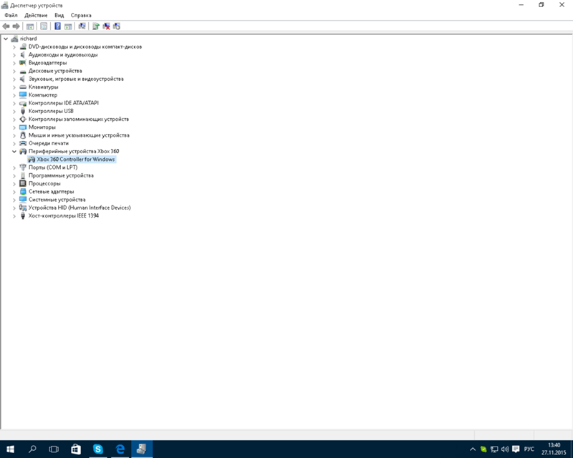Click the Back arrow in toolbar
Screen dimensions: 573x458
6,26
